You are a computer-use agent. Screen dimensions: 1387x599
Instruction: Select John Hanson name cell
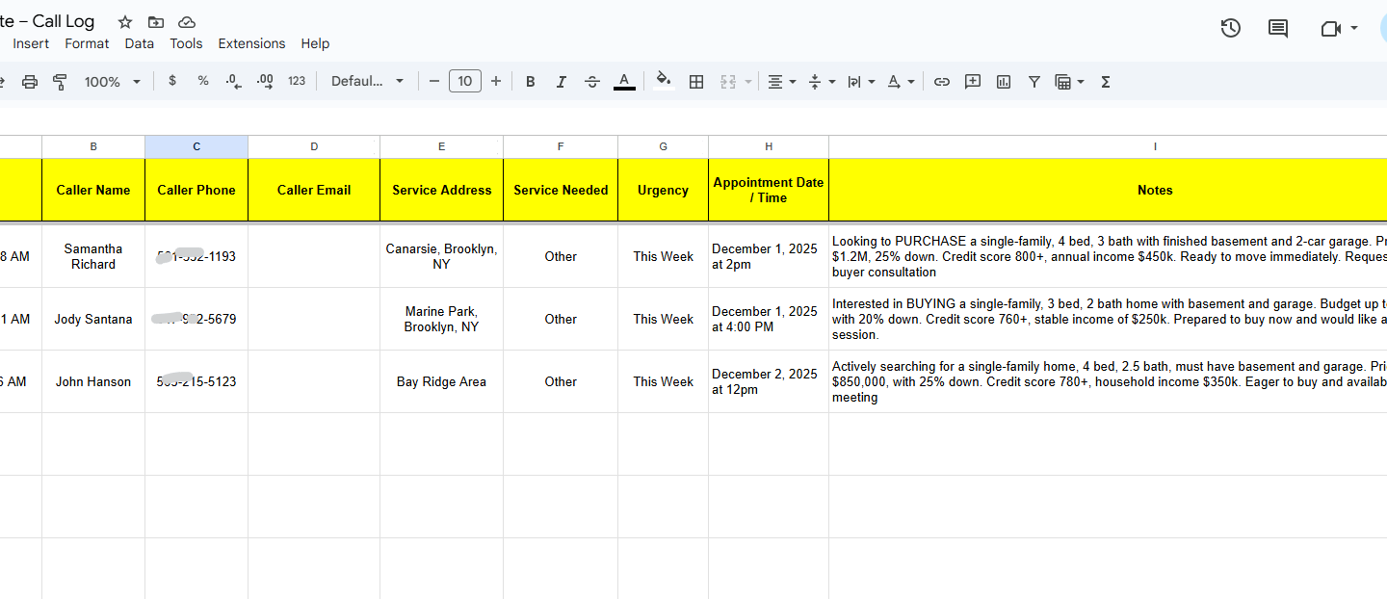pos(93,381)
